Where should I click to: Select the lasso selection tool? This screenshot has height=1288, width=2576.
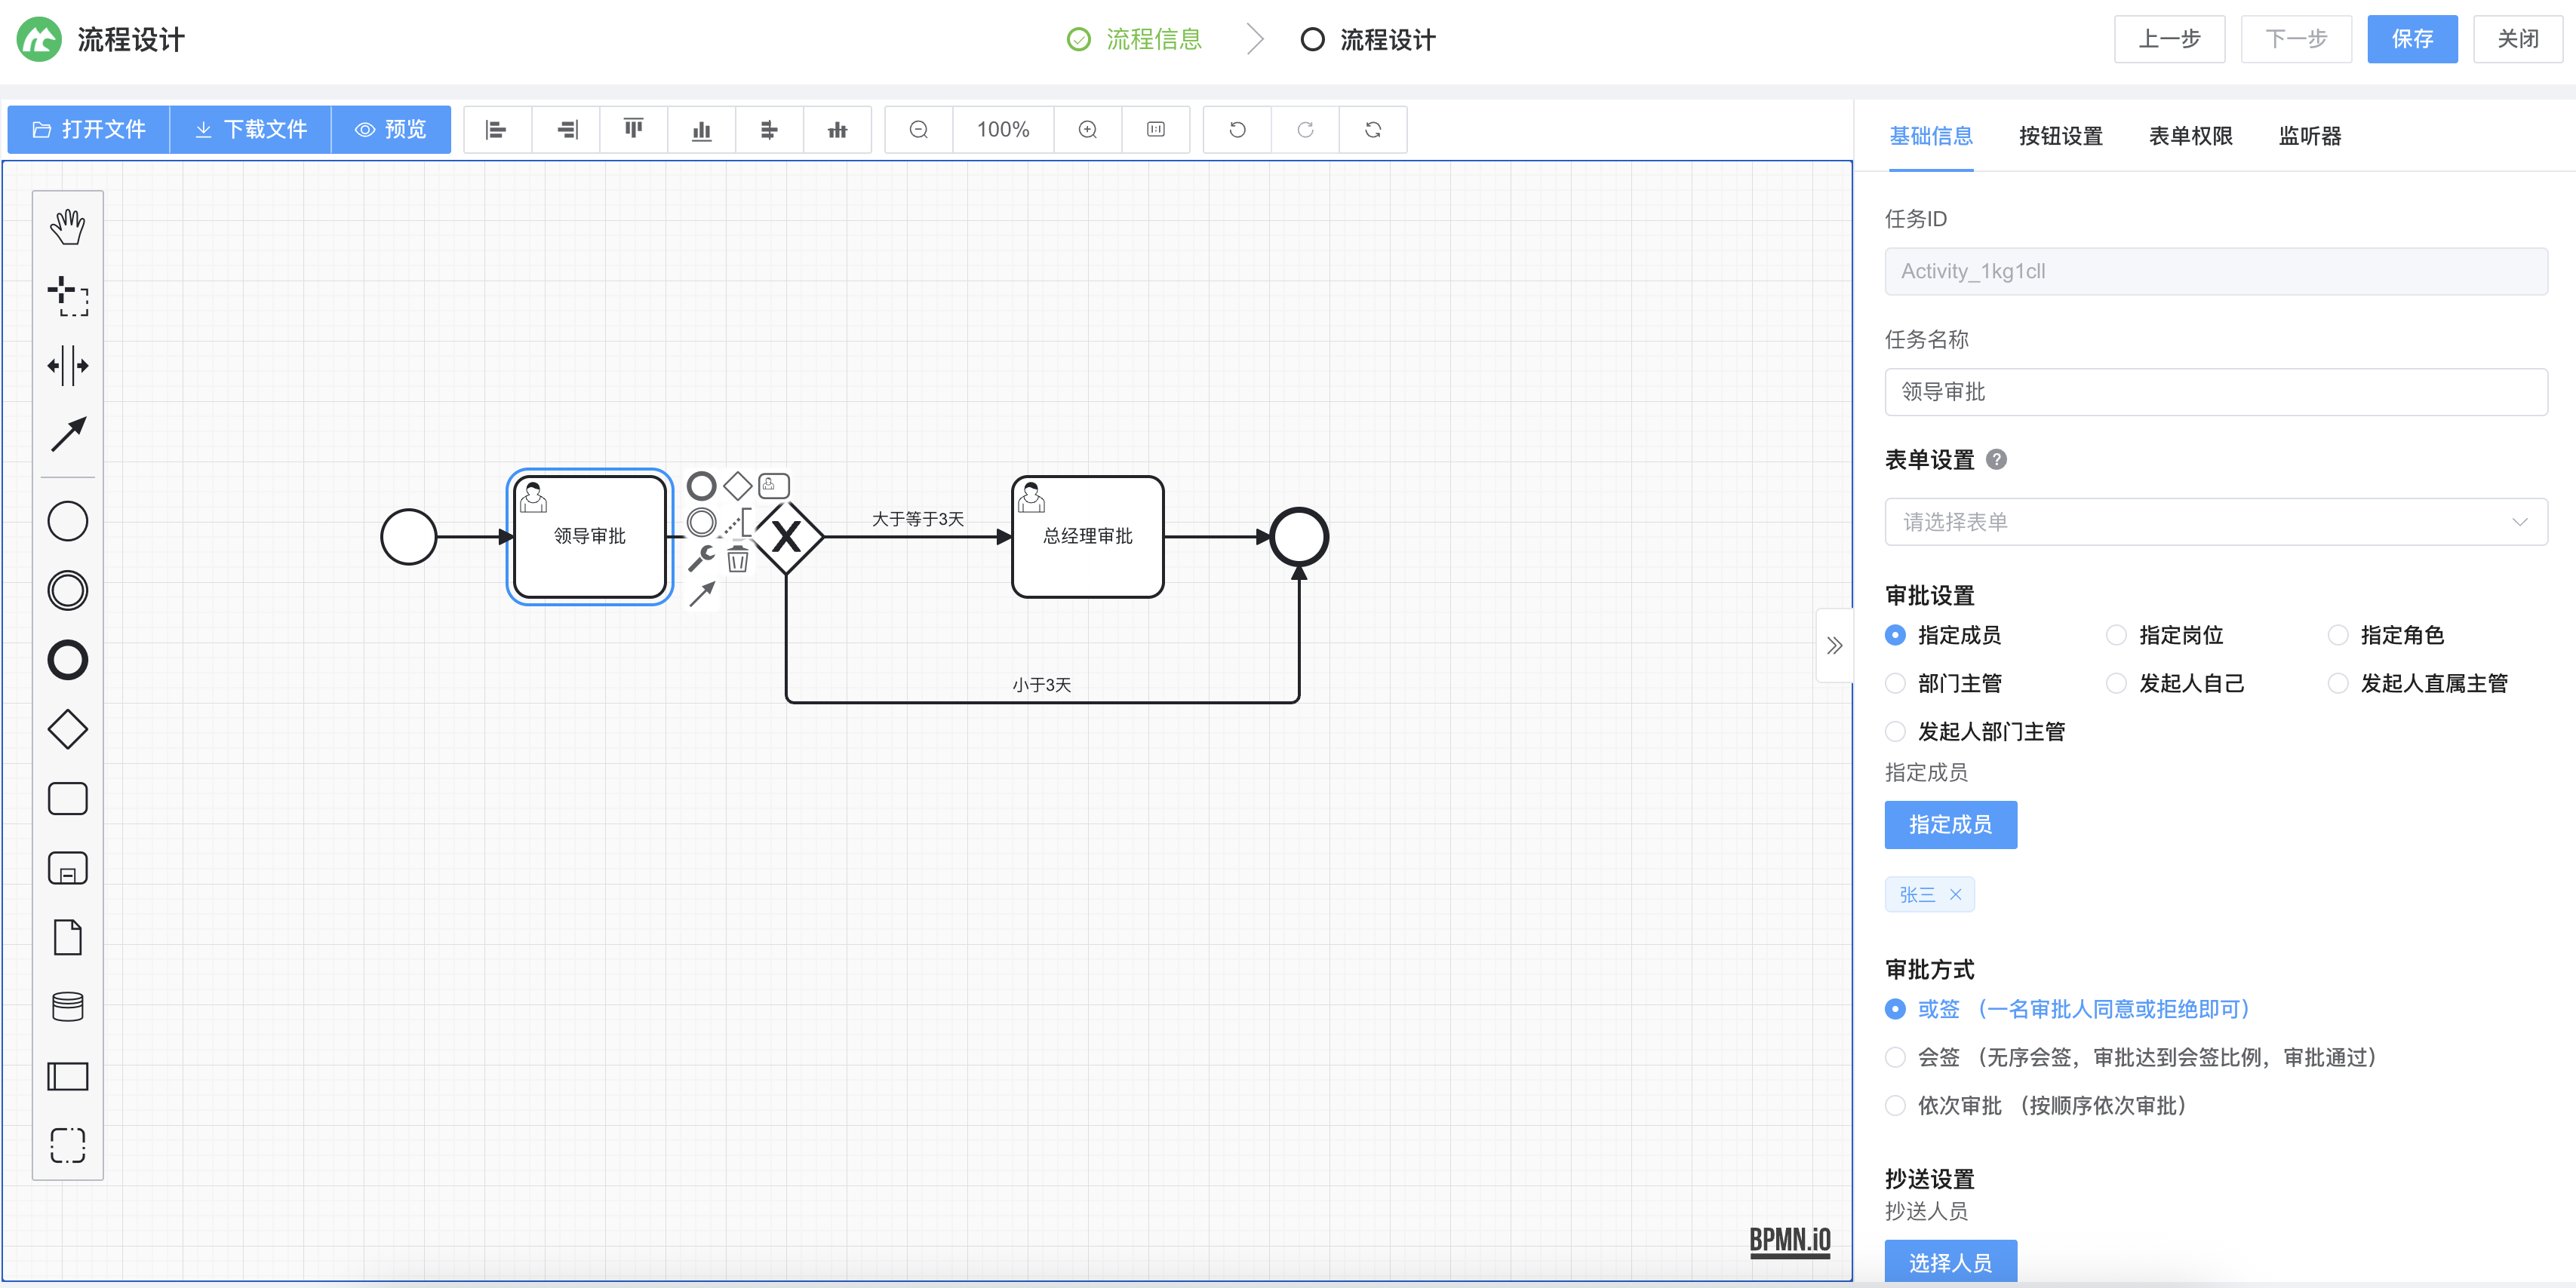pyautogui.click(x=67, y=296)
